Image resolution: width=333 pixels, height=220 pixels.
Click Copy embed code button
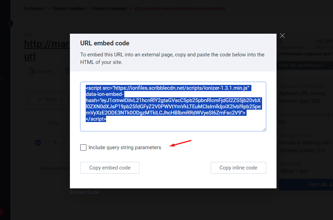click(x=110, y=168)
